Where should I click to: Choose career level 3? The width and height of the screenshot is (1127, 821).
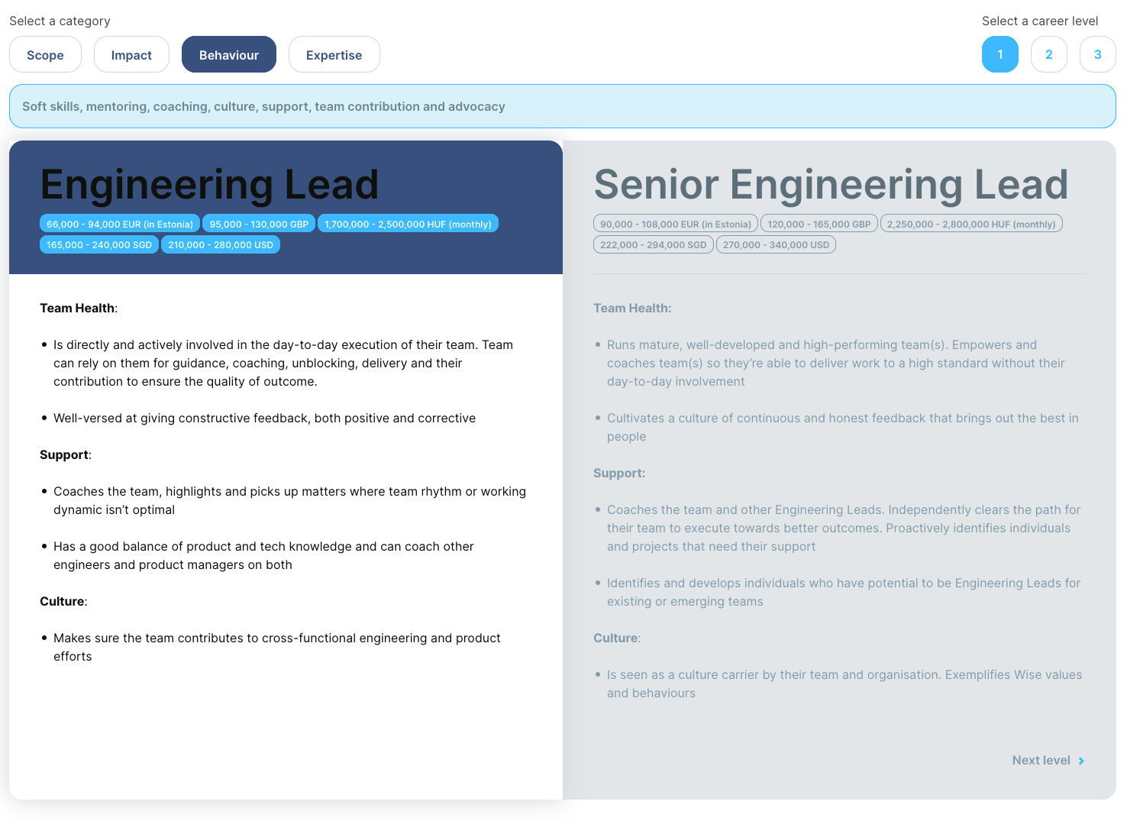1097,55
